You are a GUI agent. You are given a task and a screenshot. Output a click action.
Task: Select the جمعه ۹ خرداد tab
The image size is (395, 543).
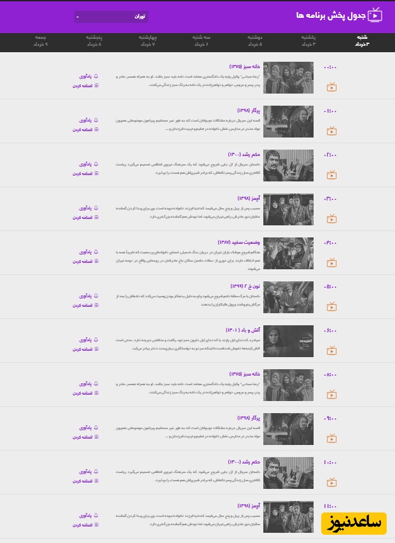[x=41, y=41]
